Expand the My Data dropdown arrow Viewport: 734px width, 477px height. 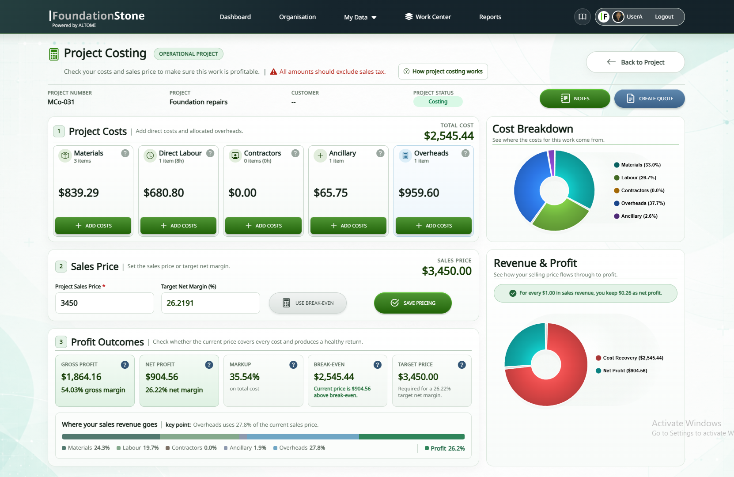pos(374,18)
